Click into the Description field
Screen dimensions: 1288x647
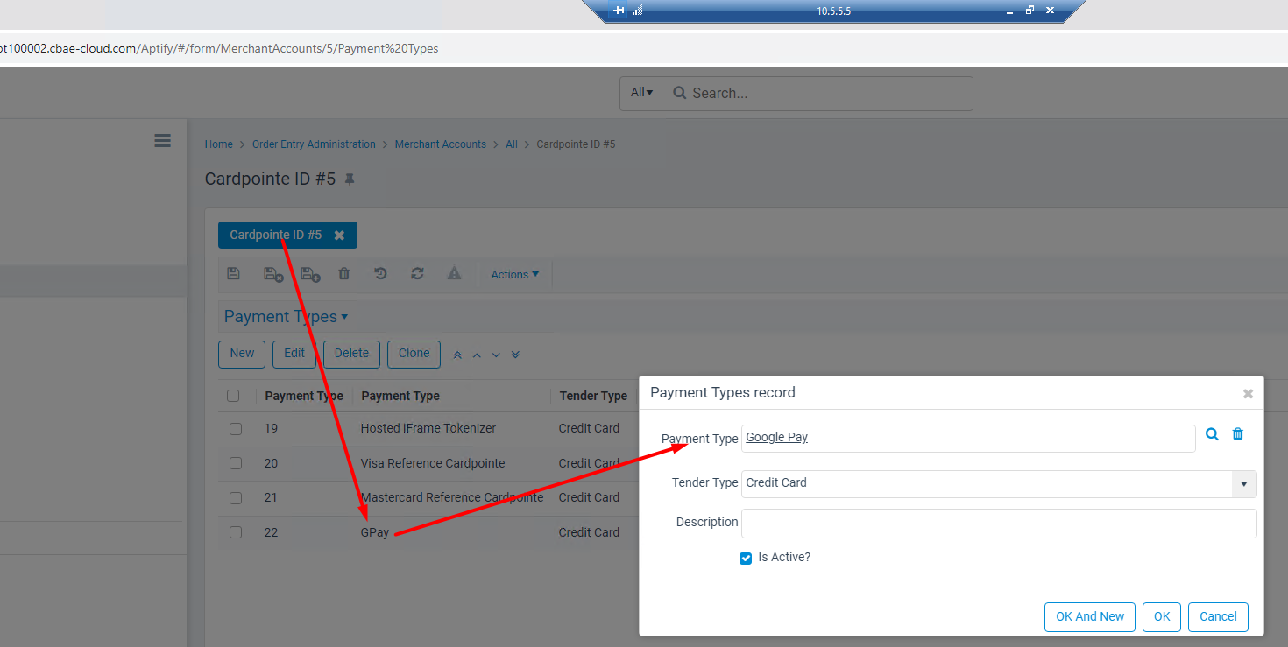998,524
